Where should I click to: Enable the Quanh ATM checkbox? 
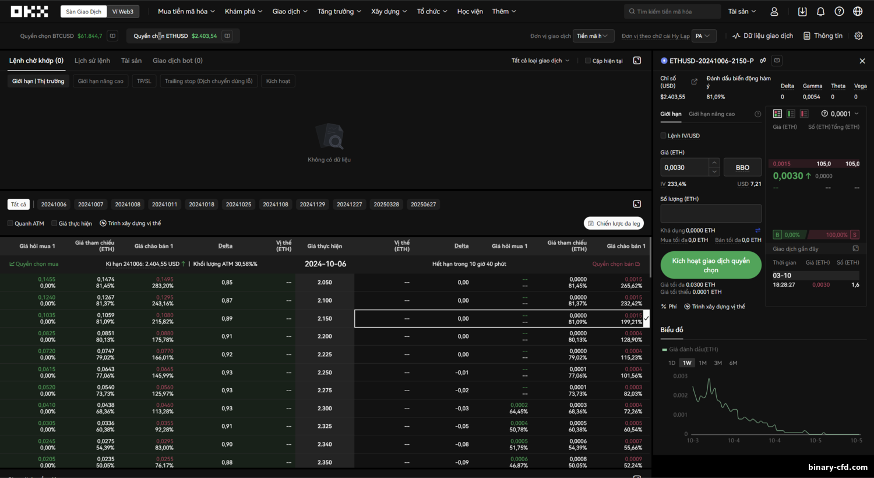tap(10, 223)
